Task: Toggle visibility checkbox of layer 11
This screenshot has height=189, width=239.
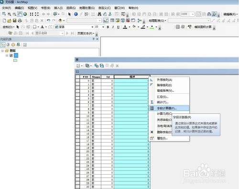Action: [11, 56]
